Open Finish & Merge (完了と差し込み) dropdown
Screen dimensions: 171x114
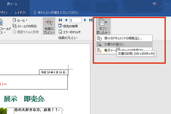tap(103, 26)
